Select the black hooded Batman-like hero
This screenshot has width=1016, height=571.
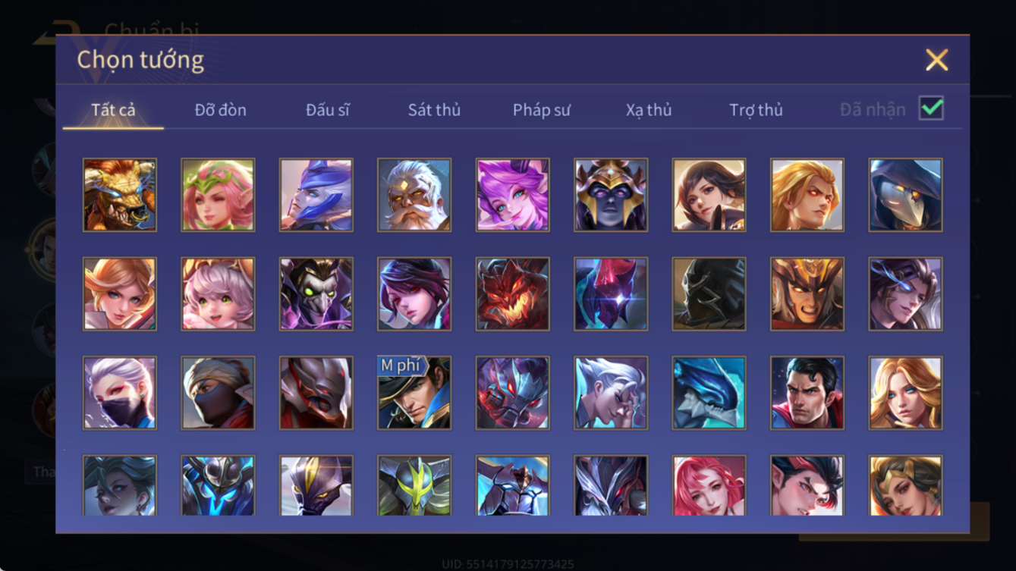coord(709,293)
